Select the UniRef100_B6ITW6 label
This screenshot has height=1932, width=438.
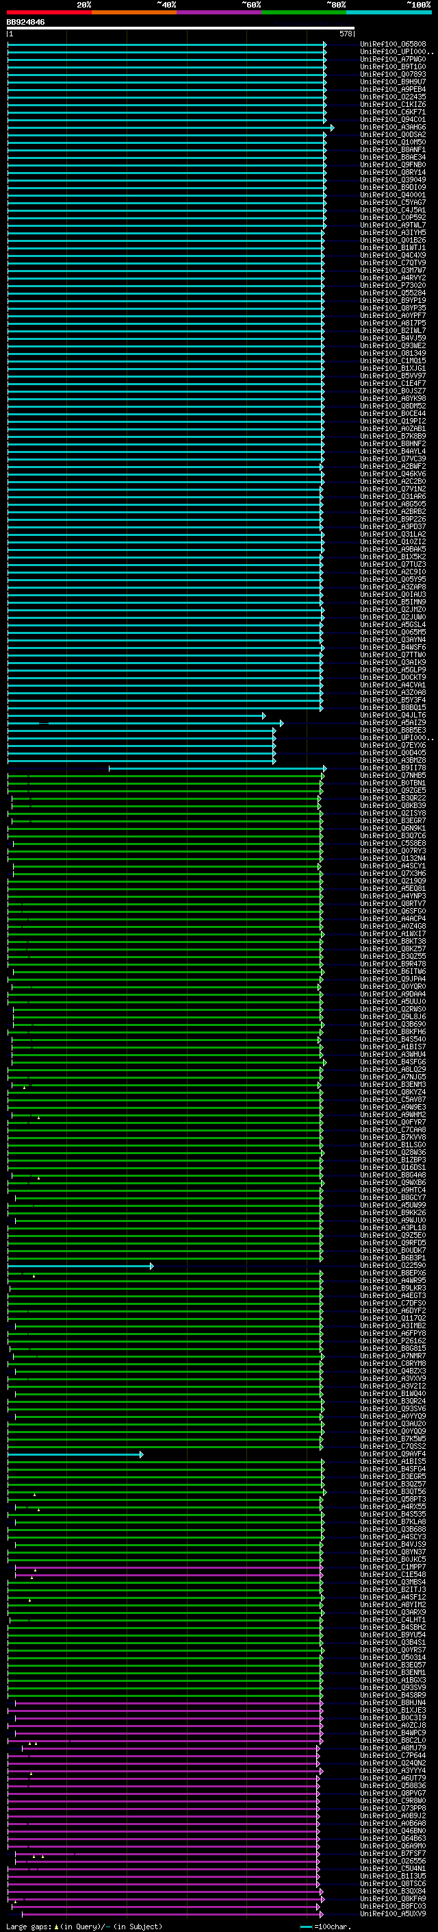393,971
